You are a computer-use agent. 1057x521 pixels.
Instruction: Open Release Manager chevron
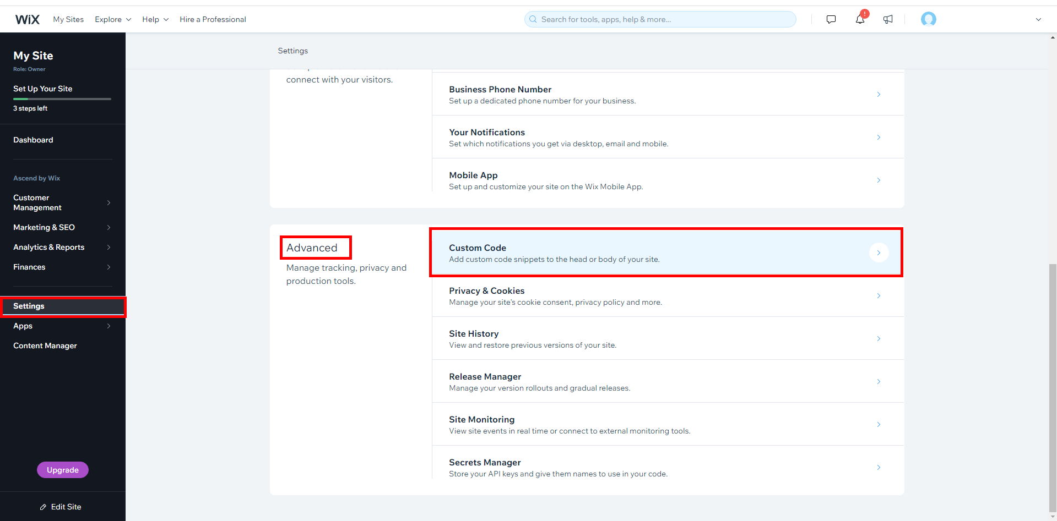[x=879, y=381]
